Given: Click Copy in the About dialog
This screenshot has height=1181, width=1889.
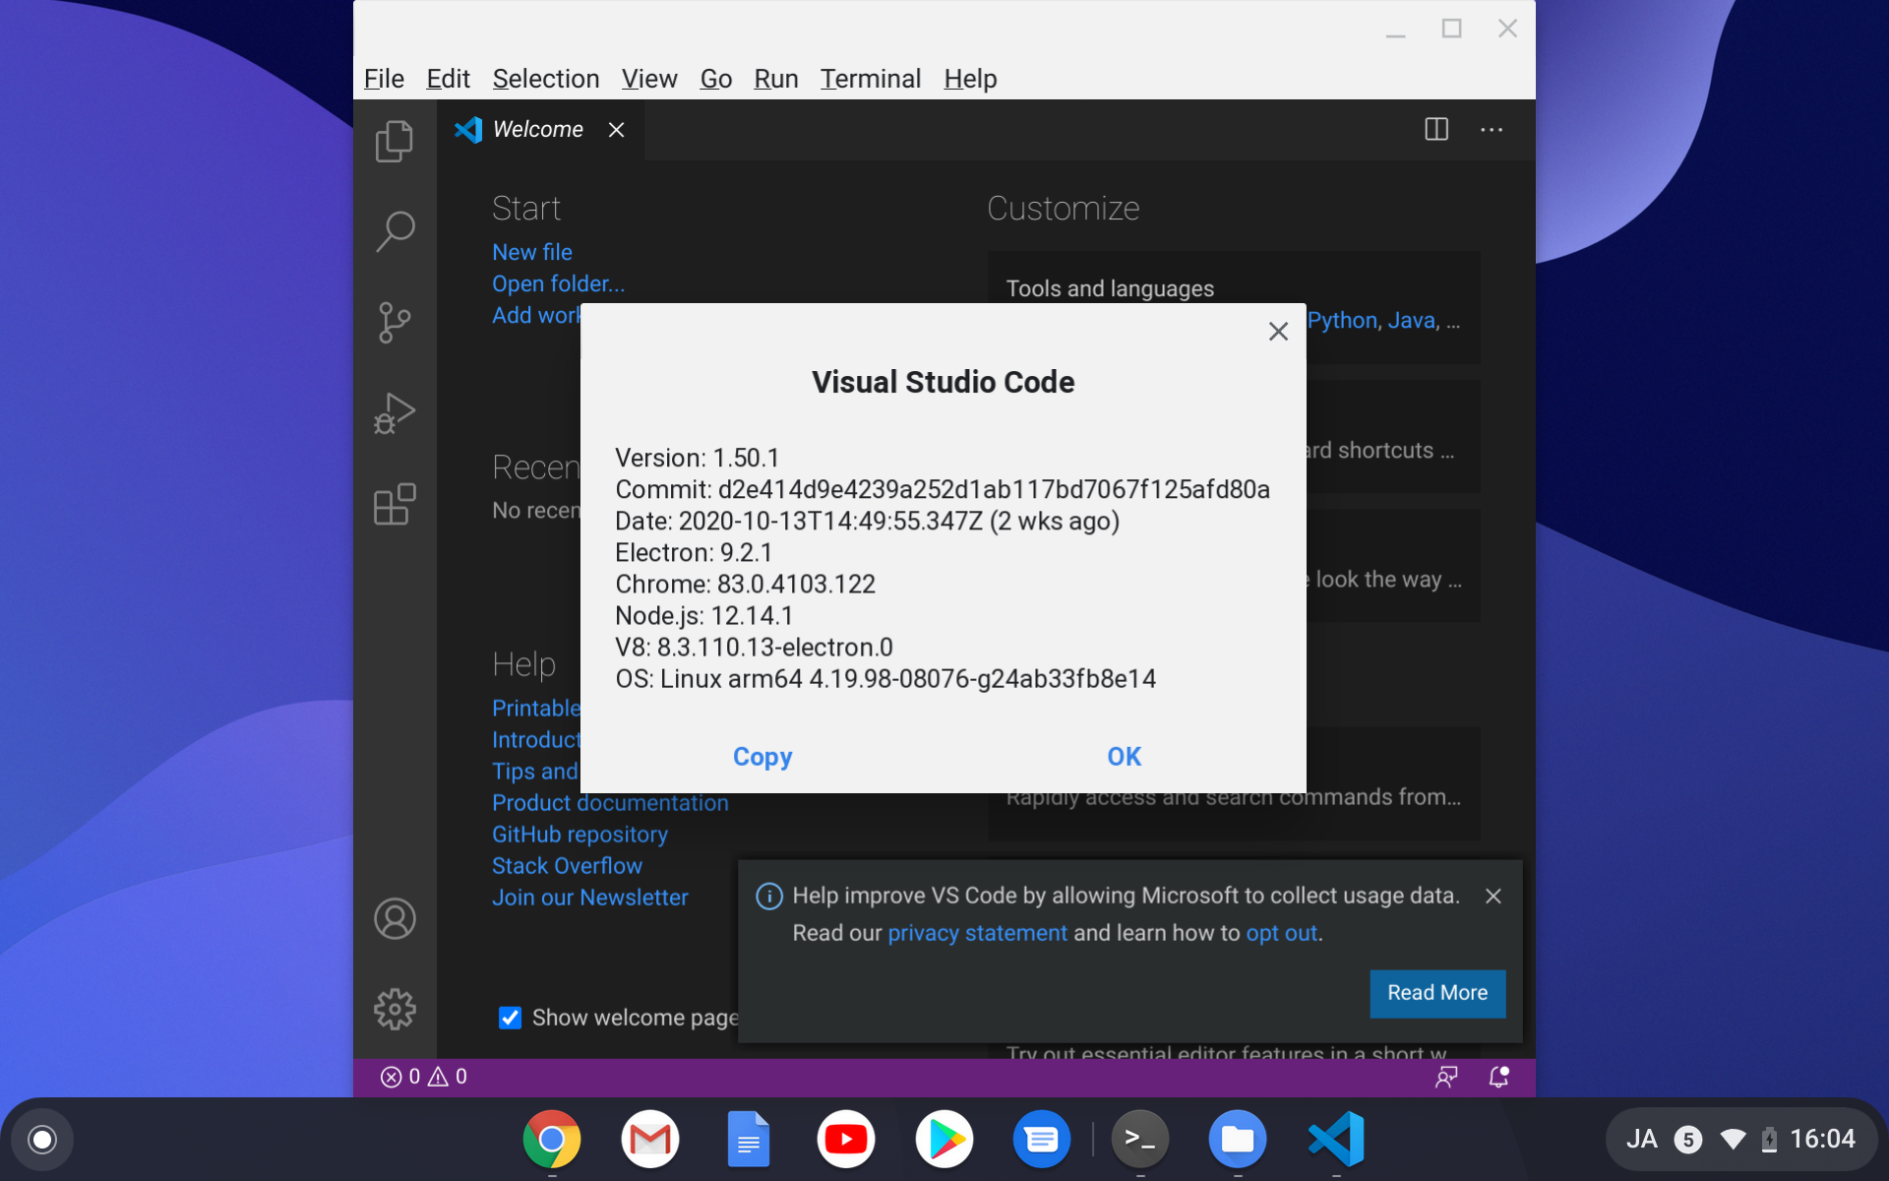Looking at the screenshot, I should point(762,757).
